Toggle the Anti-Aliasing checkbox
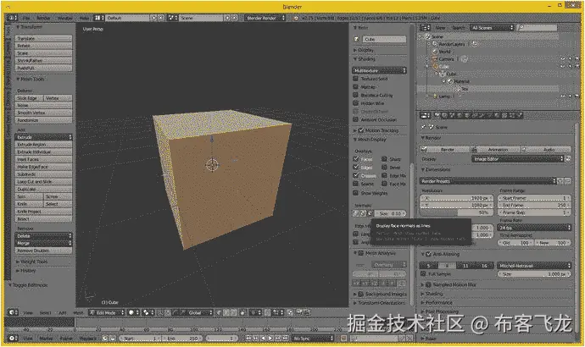Viewport: 585px width, 347px height. tap(428, 254)
